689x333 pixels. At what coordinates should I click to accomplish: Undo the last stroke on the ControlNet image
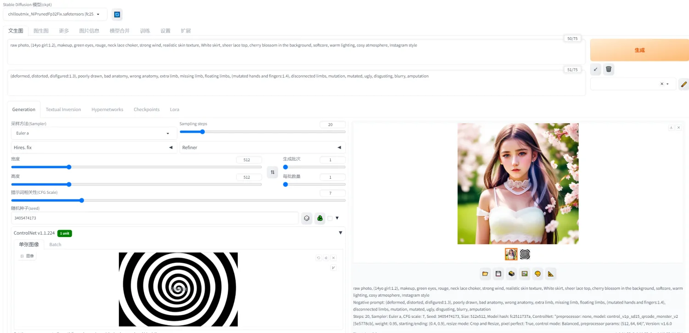[x=318, y=258]
